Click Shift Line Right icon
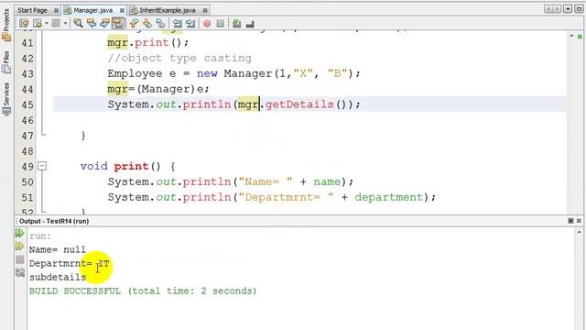 point(190,24)
